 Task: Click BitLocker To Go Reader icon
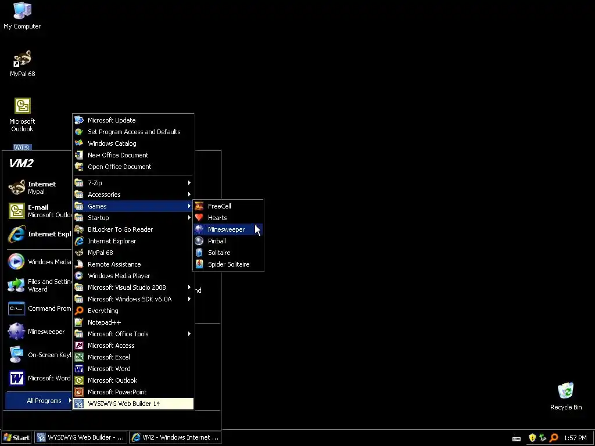(x=79, y=229)
